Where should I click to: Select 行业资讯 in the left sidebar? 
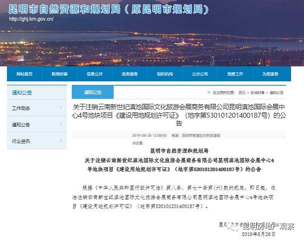(x=21, y=141)
